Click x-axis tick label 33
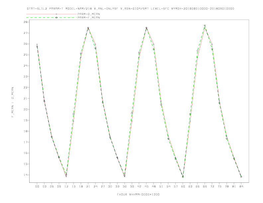 117,186
